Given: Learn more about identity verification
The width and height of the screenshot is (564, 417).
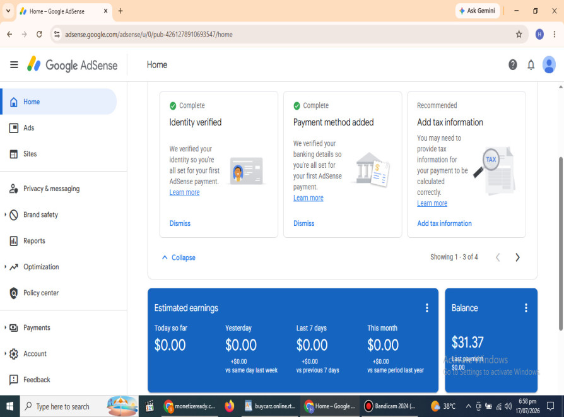Looking at the screenshot, I should point(184,192).
